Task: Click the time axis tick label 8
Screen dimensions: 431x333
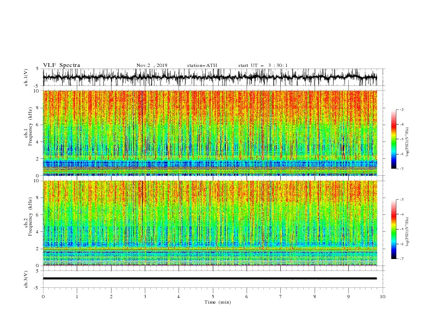Action: pyautogui.click(x=315, y=297)
